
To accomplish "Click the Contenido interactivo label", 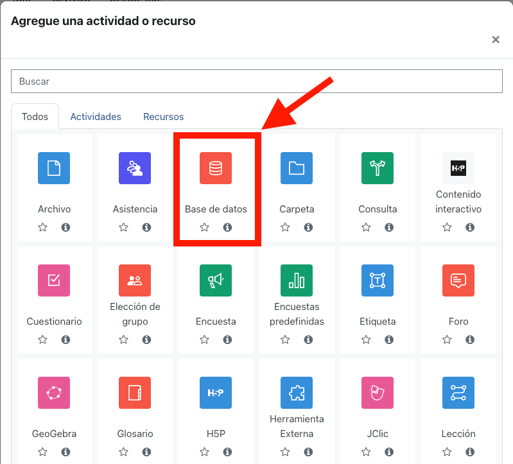I will (458, 202).
